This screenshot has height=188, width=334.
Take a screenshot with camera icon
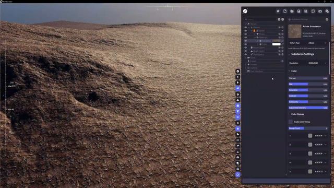[320, 11]
